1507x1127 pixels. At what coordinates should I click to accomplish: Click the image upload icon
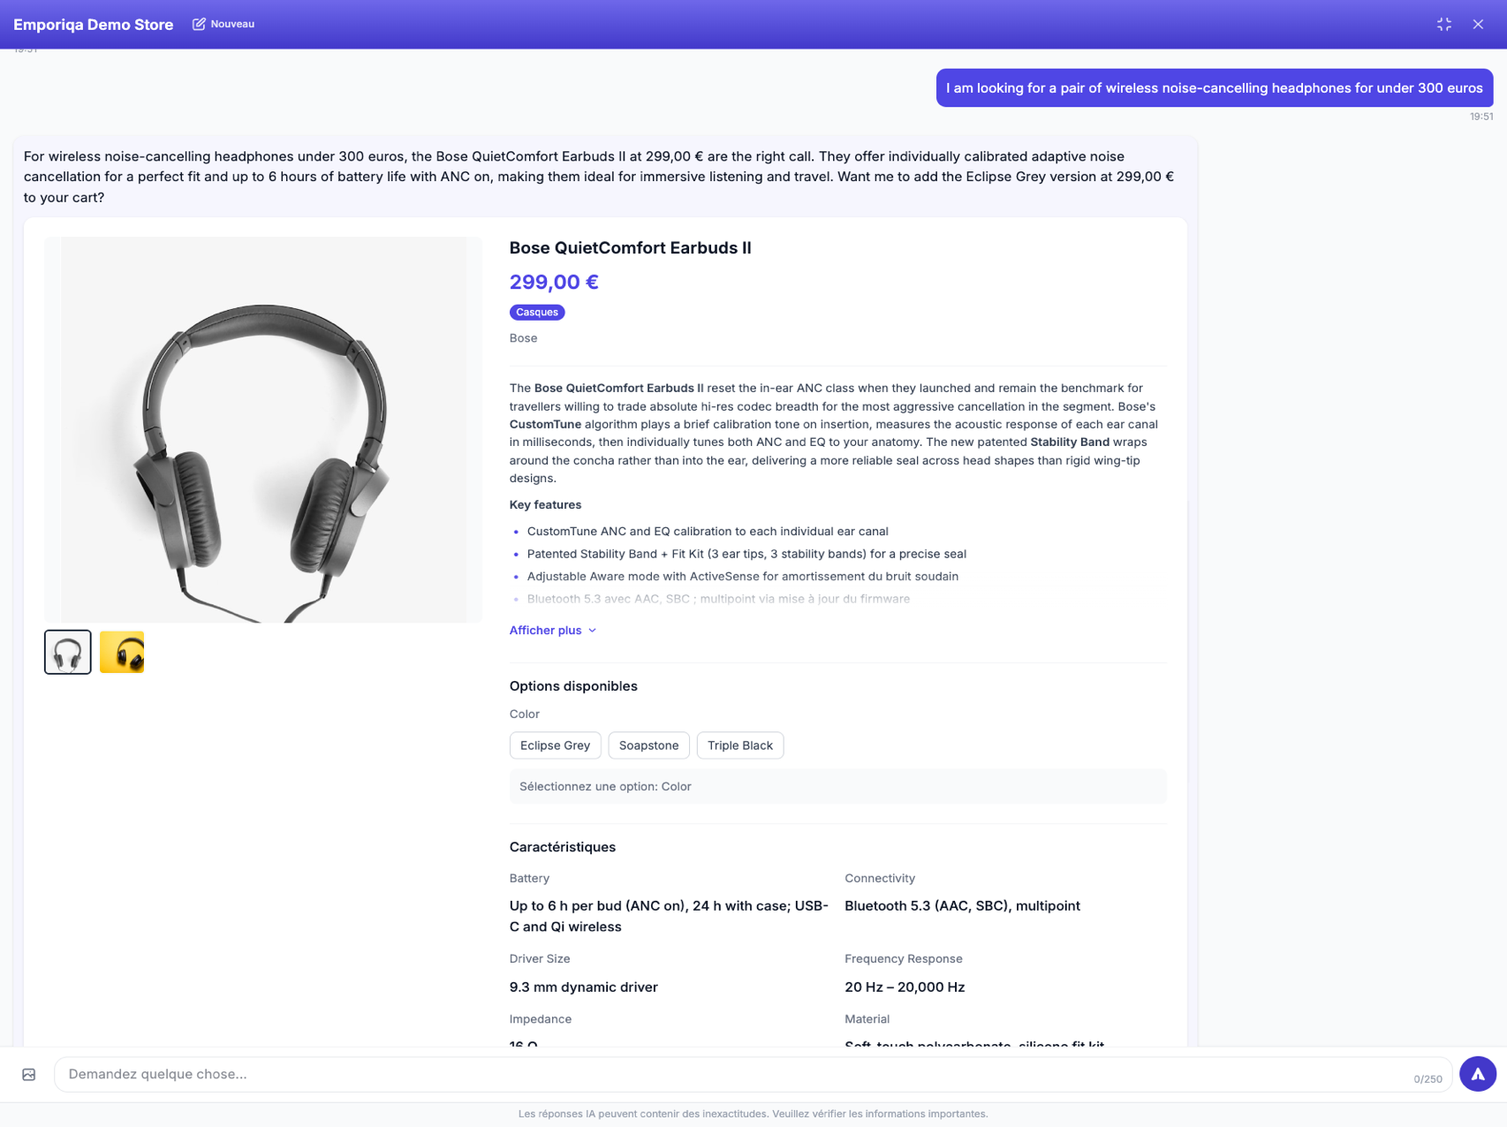pos(29,1075)
